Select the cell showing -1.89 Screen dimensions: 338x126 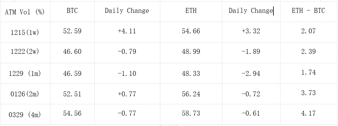[x=251, y=51]
